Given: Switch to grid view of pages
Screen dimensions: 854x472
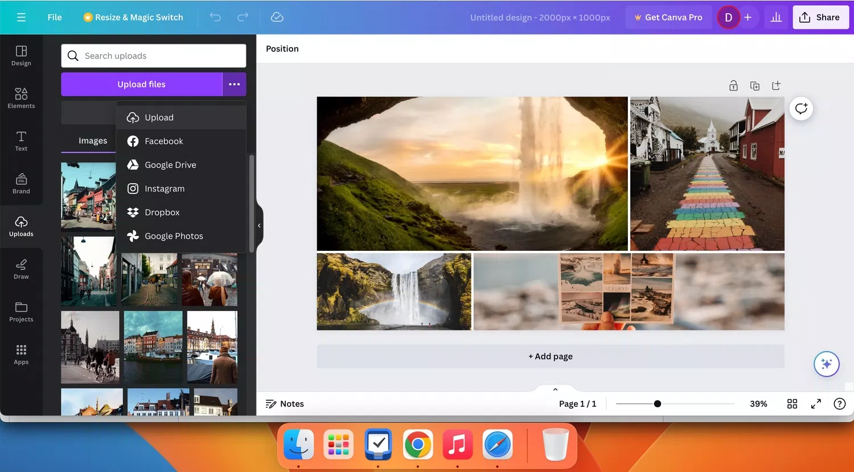Looking at the screenshot, I should click(x=792, y=404).
